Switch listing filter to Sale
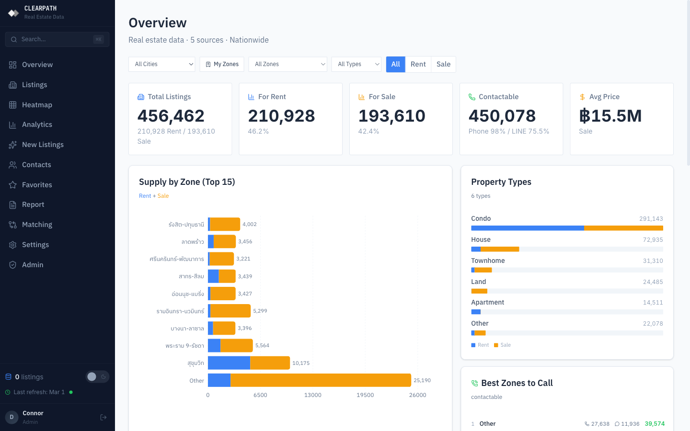The height and width of the screenshot is (431, 690). click(443, 64)
